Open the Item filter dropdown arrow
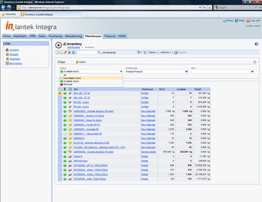Screen dimensions: 262x202 tap(252, 71)
